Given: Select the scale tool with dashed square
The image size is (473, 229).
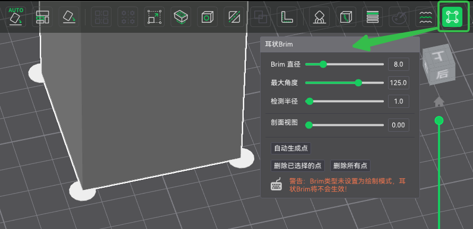Looking at the screenshot, I should point(155,17).
